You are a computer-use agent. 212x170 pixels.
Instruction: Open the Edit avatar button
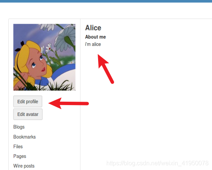(28, 114)
